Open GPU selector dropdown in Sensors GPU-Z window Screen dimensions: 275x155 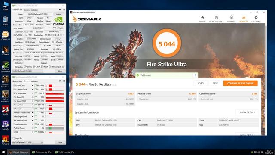click(x=27, y=143)
